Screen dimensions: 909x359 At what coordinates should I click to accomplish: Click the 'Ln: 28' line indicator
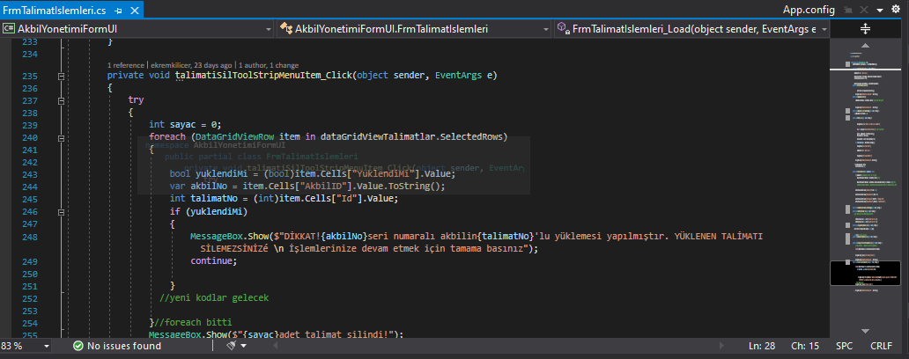pyautogui.click(x=762, y=346)
